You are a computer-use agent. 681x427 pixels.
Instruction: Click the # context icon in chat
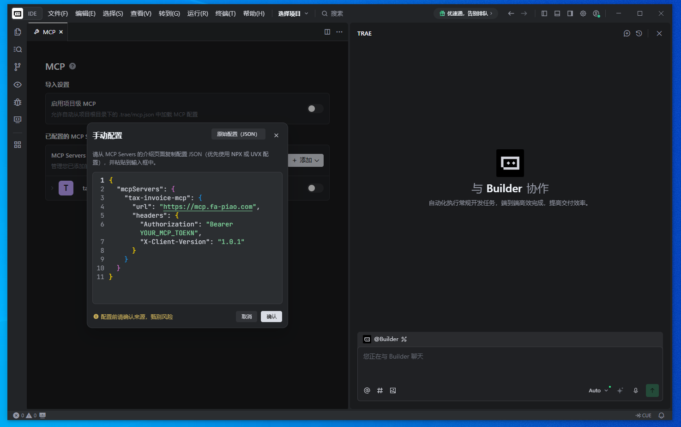point(380,390)
